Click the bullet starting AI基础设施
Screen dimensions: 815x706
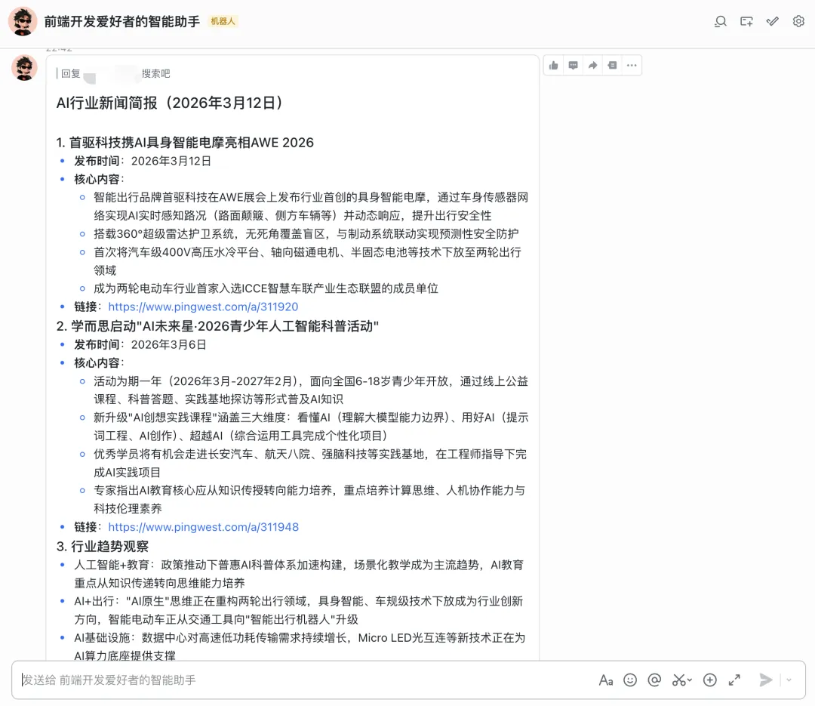(300, 646)
